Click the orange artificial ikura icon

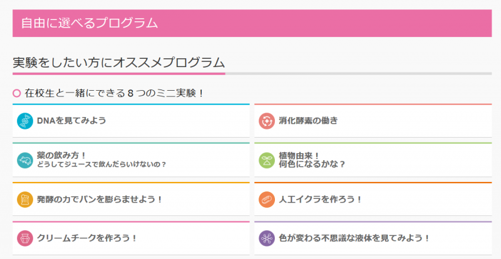tap(267, 200)
